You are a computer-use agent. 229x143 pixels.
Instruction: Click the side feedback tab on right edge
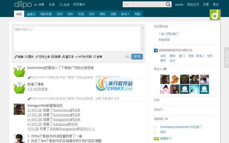click(227, 58)
